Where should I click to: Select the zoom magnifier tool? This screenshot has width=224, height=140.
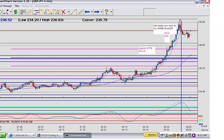pos(6,12)
